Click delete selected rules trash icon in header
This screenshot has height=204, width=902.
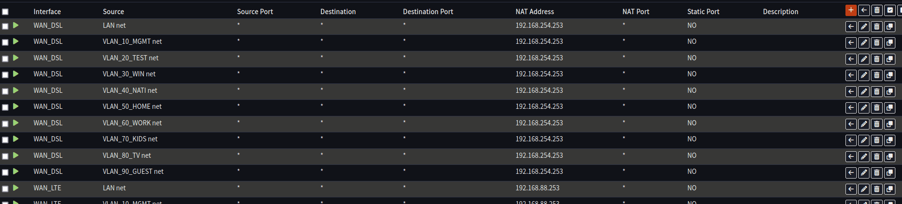click(877, 10)
